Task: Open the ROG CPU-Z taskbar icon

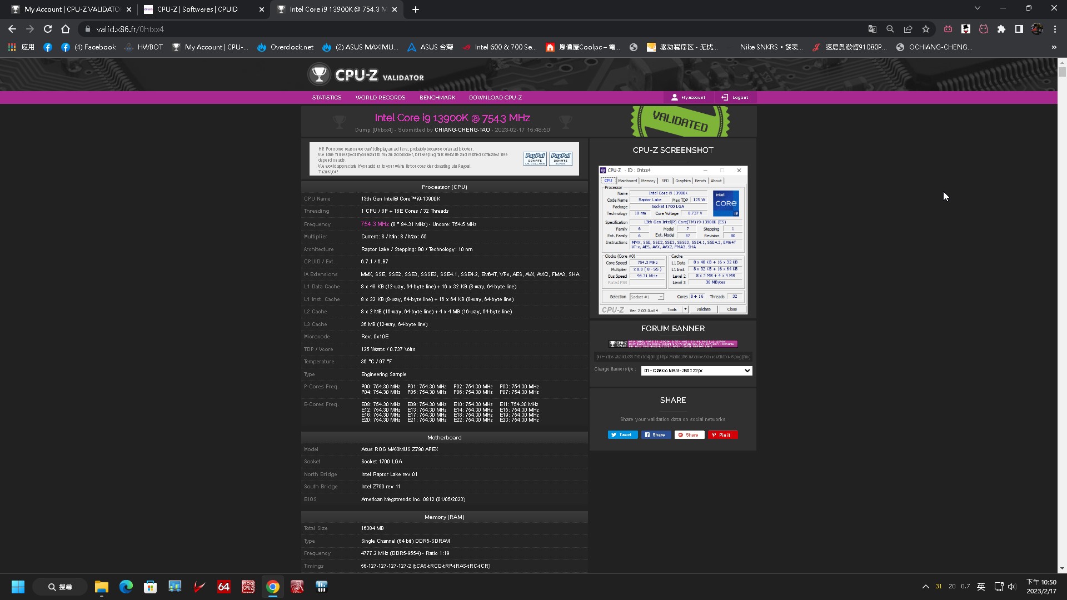Action: click(x=248, y=587)
